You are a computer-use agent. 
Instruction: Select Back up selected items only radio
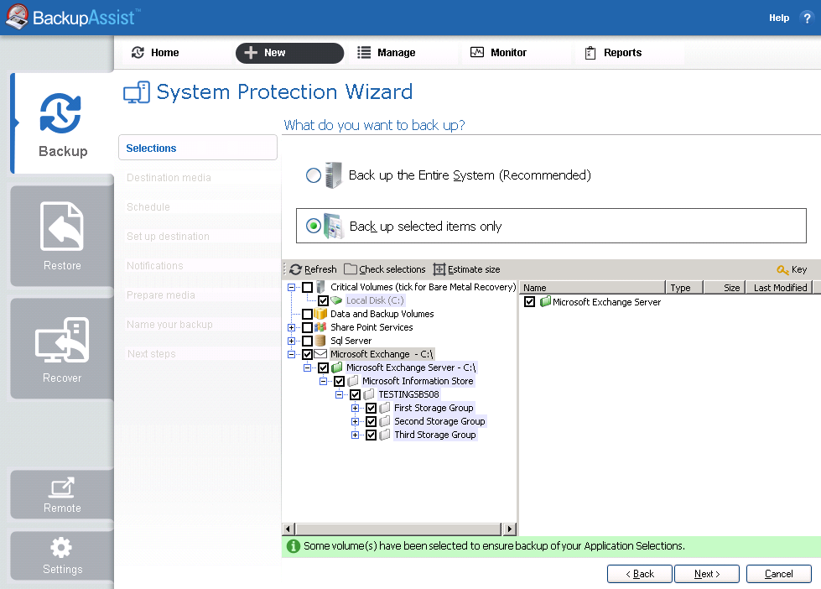(314, 227)
